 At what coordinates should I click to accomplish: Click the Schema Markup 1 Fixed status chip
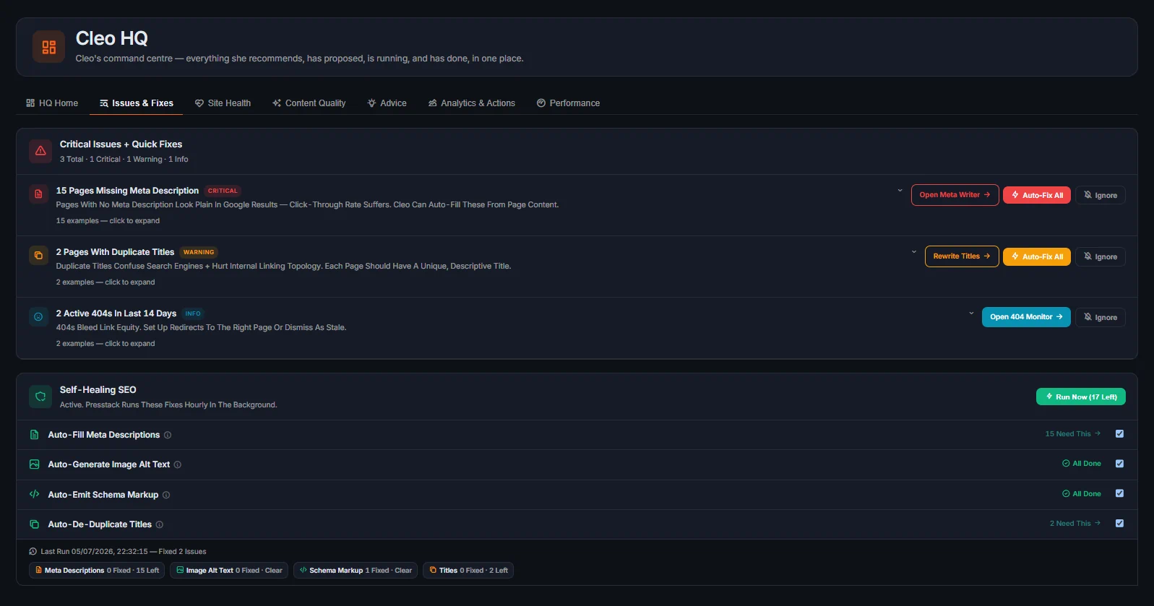coord(356,571)
